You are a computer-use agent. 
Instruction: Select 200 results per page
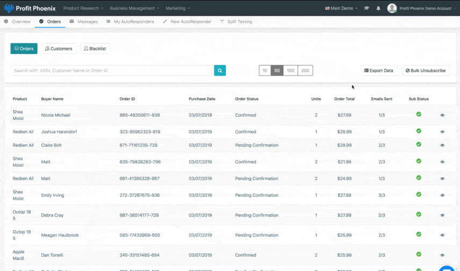coord(305,71)
